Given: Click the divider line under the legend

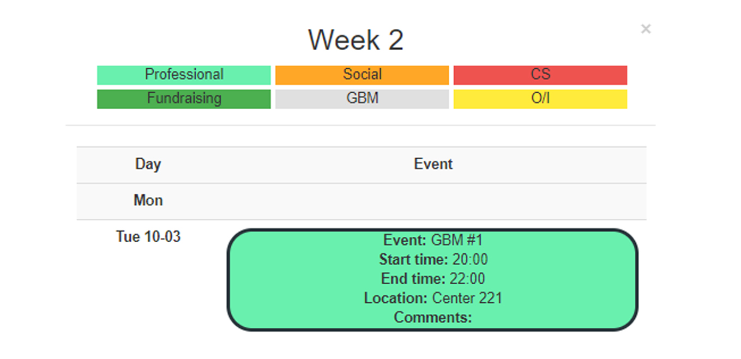Looking at the screenshot, I should coord(360,125).
